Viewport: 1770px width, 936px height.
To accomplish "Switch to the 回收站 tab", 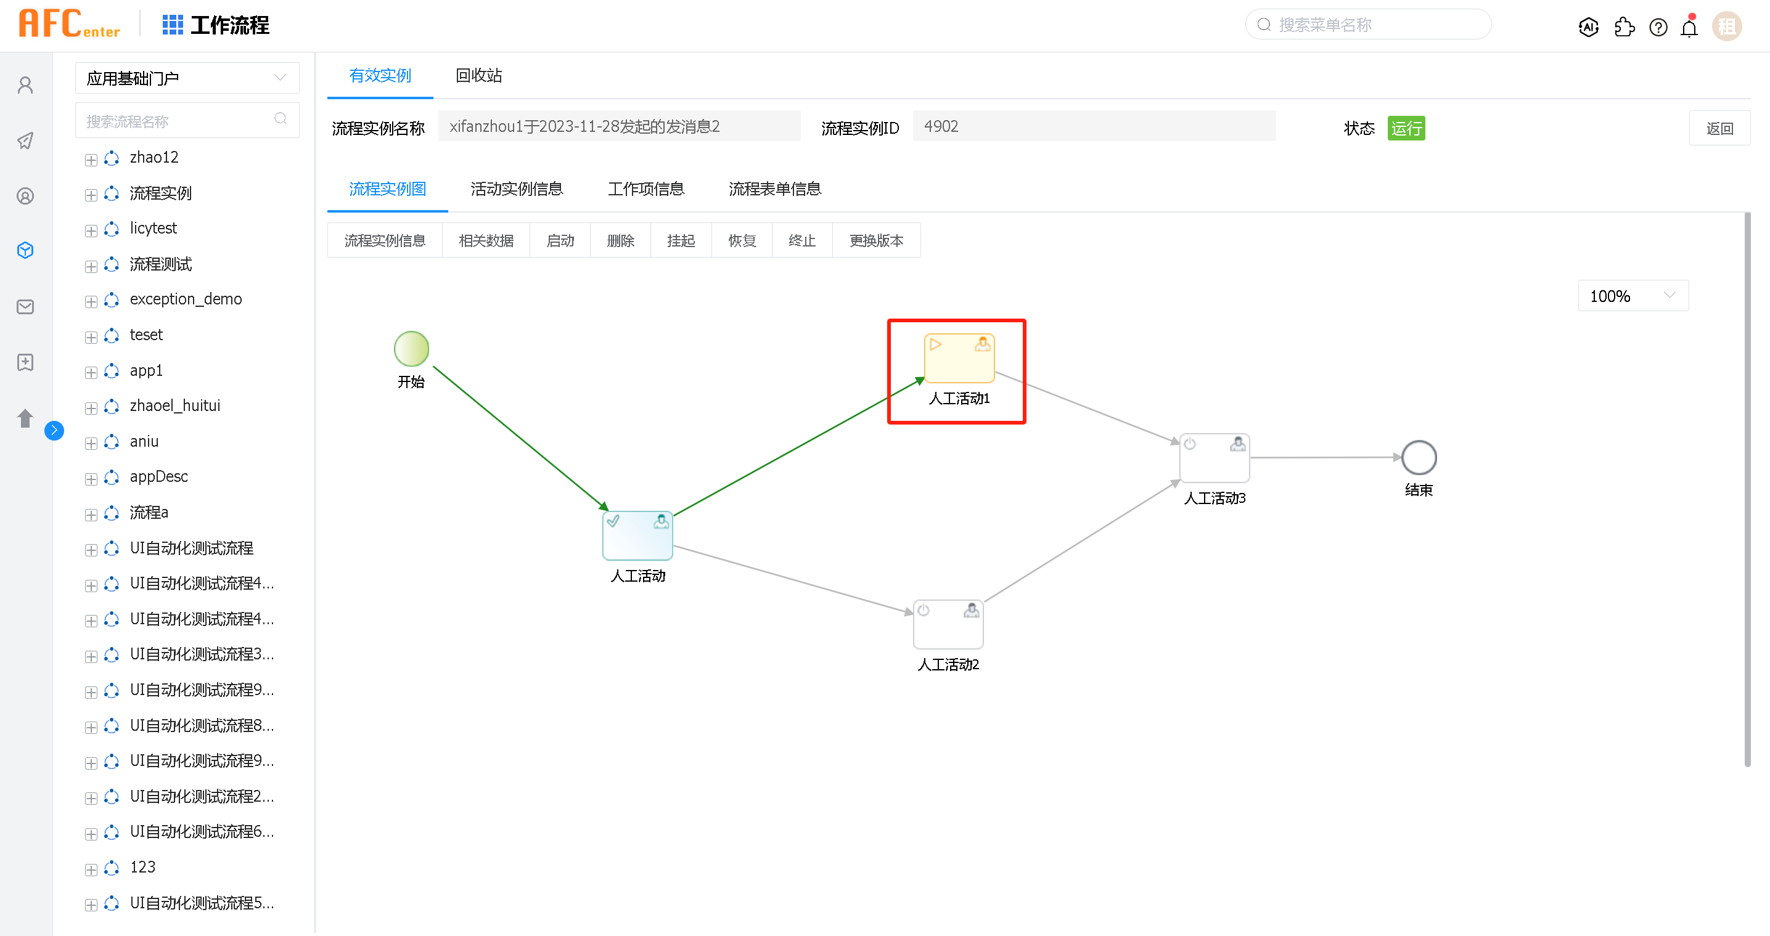I will pos(478,76).
